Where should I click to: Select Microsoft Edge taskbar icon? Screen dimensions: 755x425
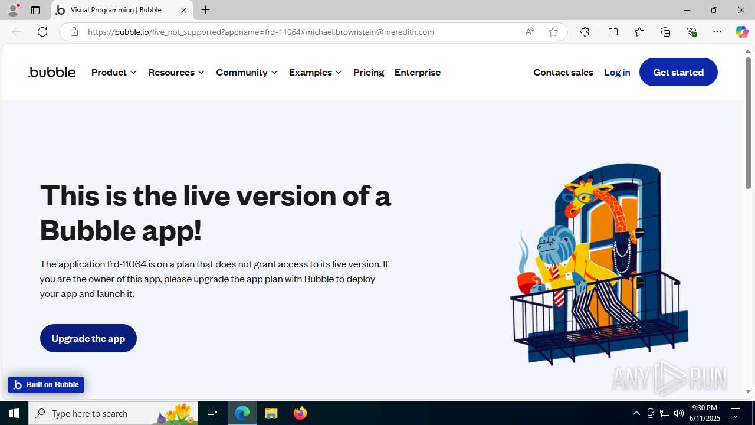point(242,413)
